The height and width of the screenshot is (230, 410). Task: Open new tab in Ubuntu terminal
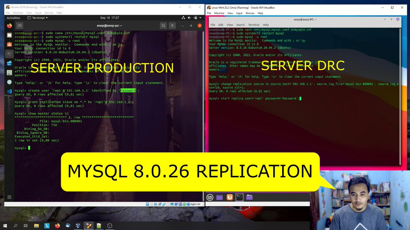coord(20,25)
